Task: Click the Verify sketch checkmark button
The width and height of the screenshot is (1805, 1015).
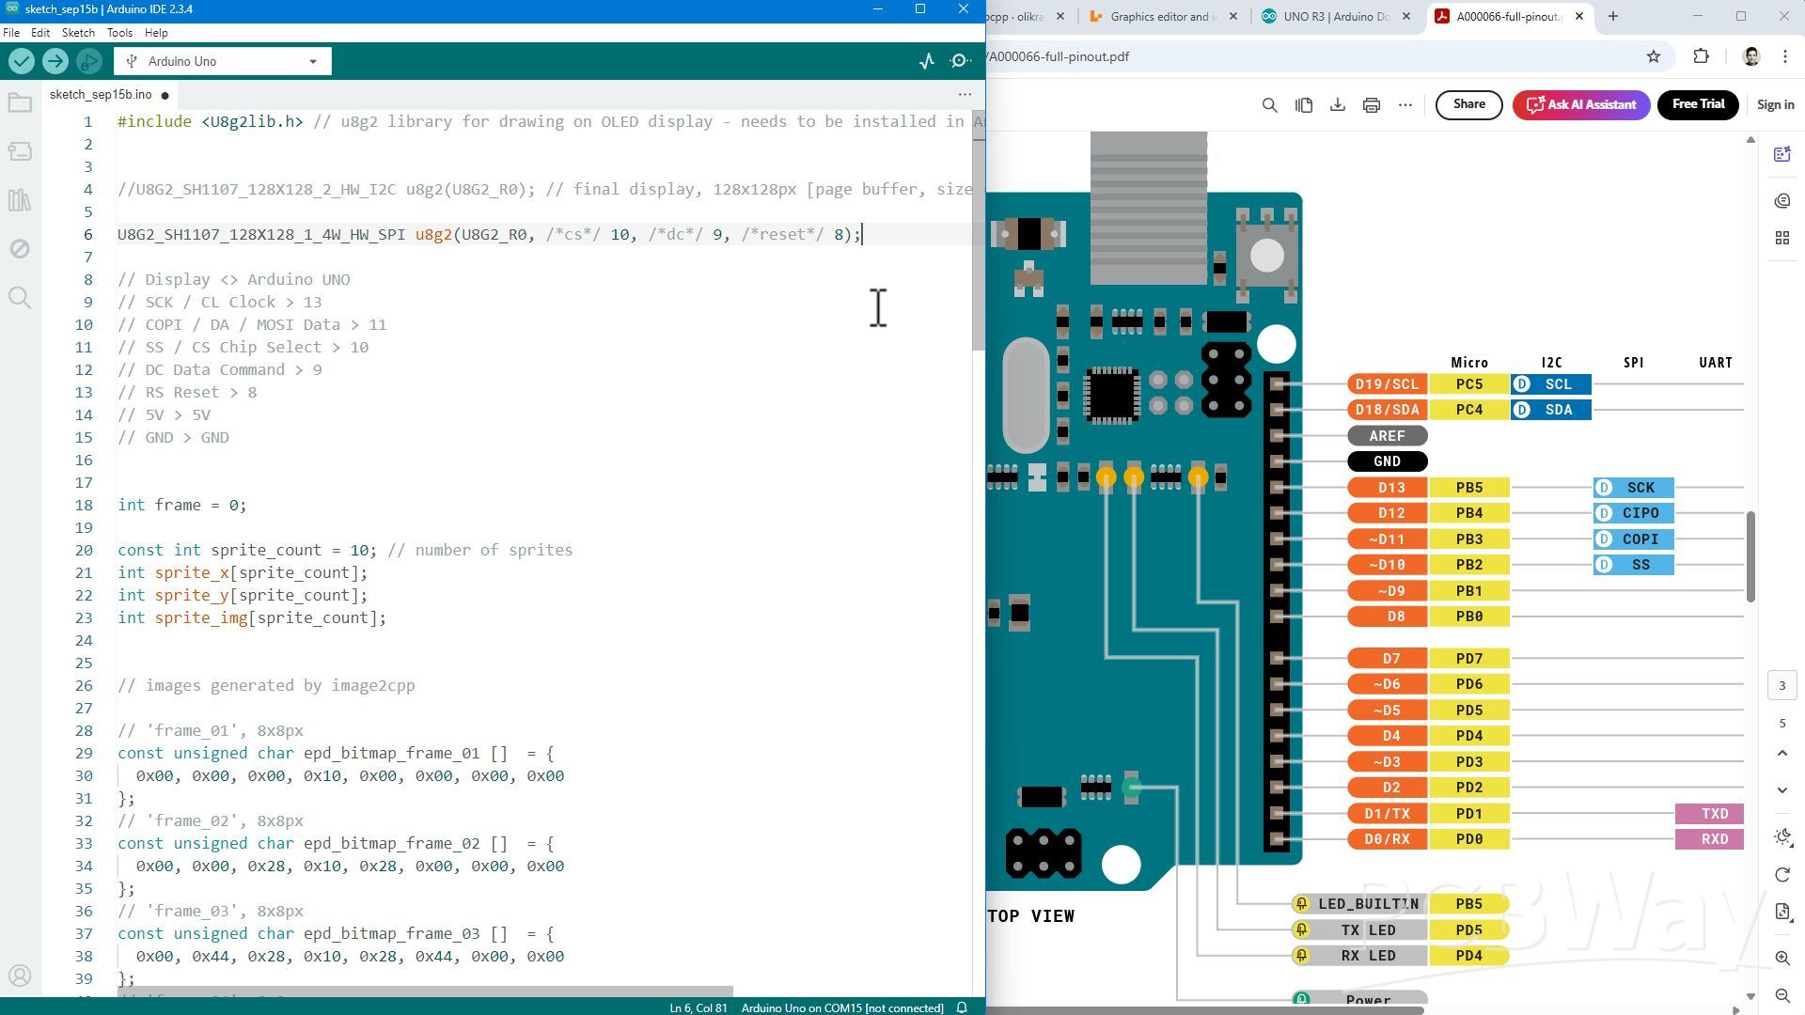Action: (x=22, y=61)
